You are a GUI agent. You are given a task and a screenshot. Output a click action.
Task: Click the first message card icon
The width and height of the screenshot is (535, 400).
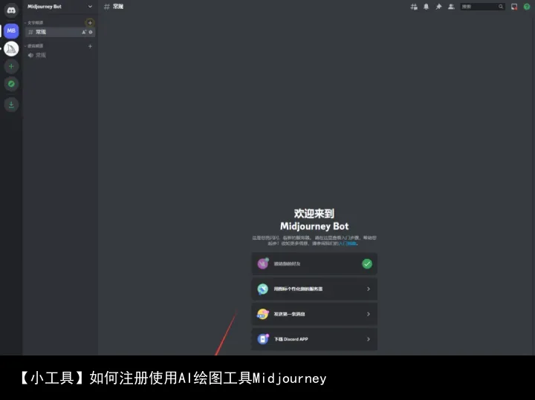click(263, 314)
